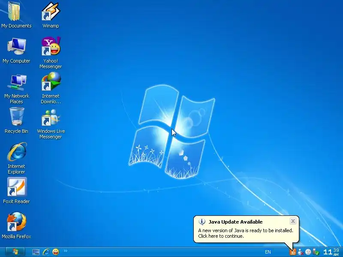Screen dimensions: 343x257
Task: Click the taskbar clock showing 11:39 AM
Action: (x=331, y=252)
